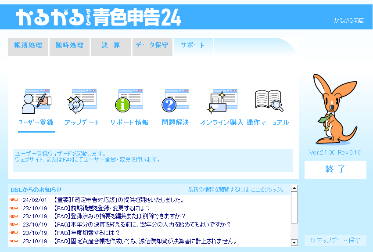This screenshot has height=252, width=373.
Task: Open the FAQ 翌年分の入力を始めてもよいですか item
Action: click(142, 225)
